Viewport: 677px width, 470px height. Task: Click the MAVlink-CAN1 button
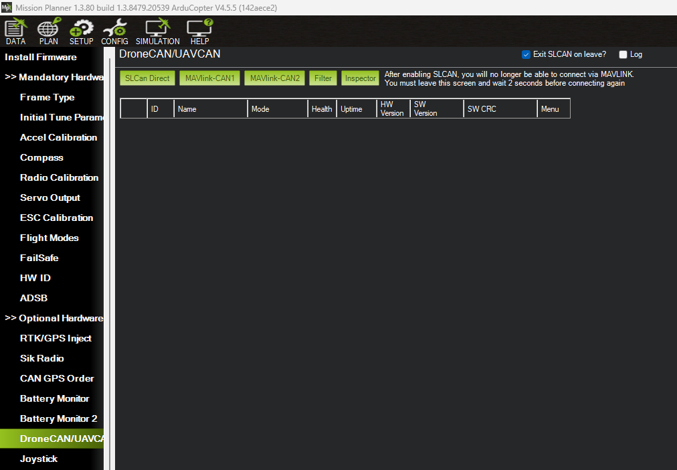(x=210, y=78)
